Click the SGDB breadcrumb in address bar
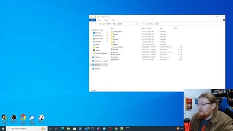This screenshot has width=233, height=131. (108, 24)
